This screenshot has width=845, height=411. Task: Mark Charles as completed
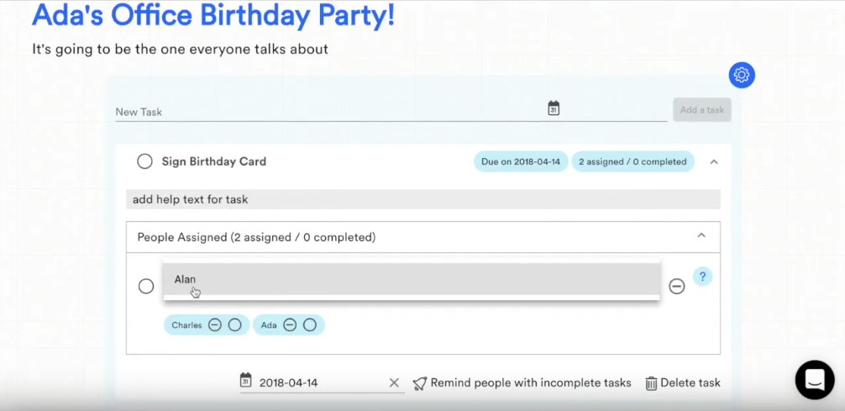[x=234, y=325]
